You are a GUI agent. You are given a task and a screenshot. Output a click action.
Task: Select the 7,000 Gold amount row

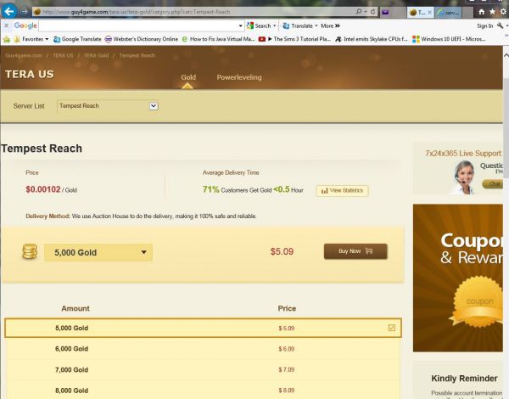pyautogui.click(x=202, y=370)
